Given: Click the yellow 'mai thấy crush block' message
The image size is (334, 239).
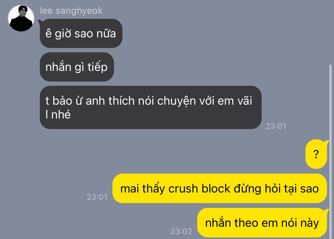Looking at the screenshot, I should coord(220,188).
